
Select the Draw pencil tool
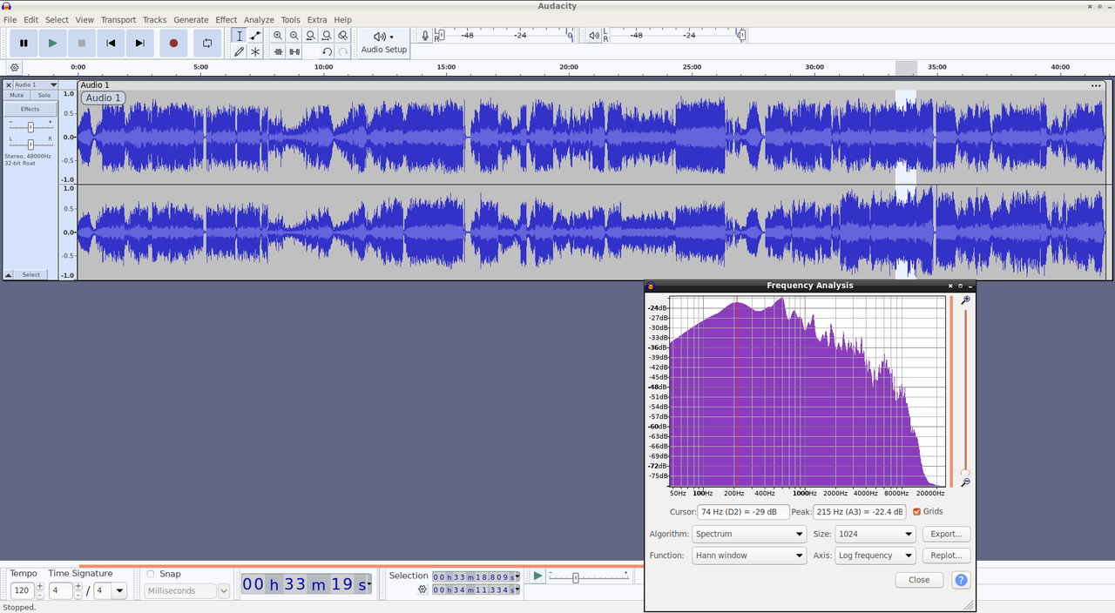pyautogui.click(x=240, y=51)
